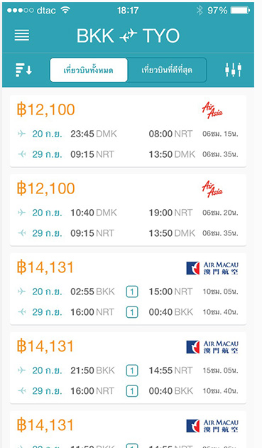The height and width of the screenshot is (448, 262).
Task: Tap Air Macau logo on the 02:55 BKK flight
Action: [x=212, y=268]
